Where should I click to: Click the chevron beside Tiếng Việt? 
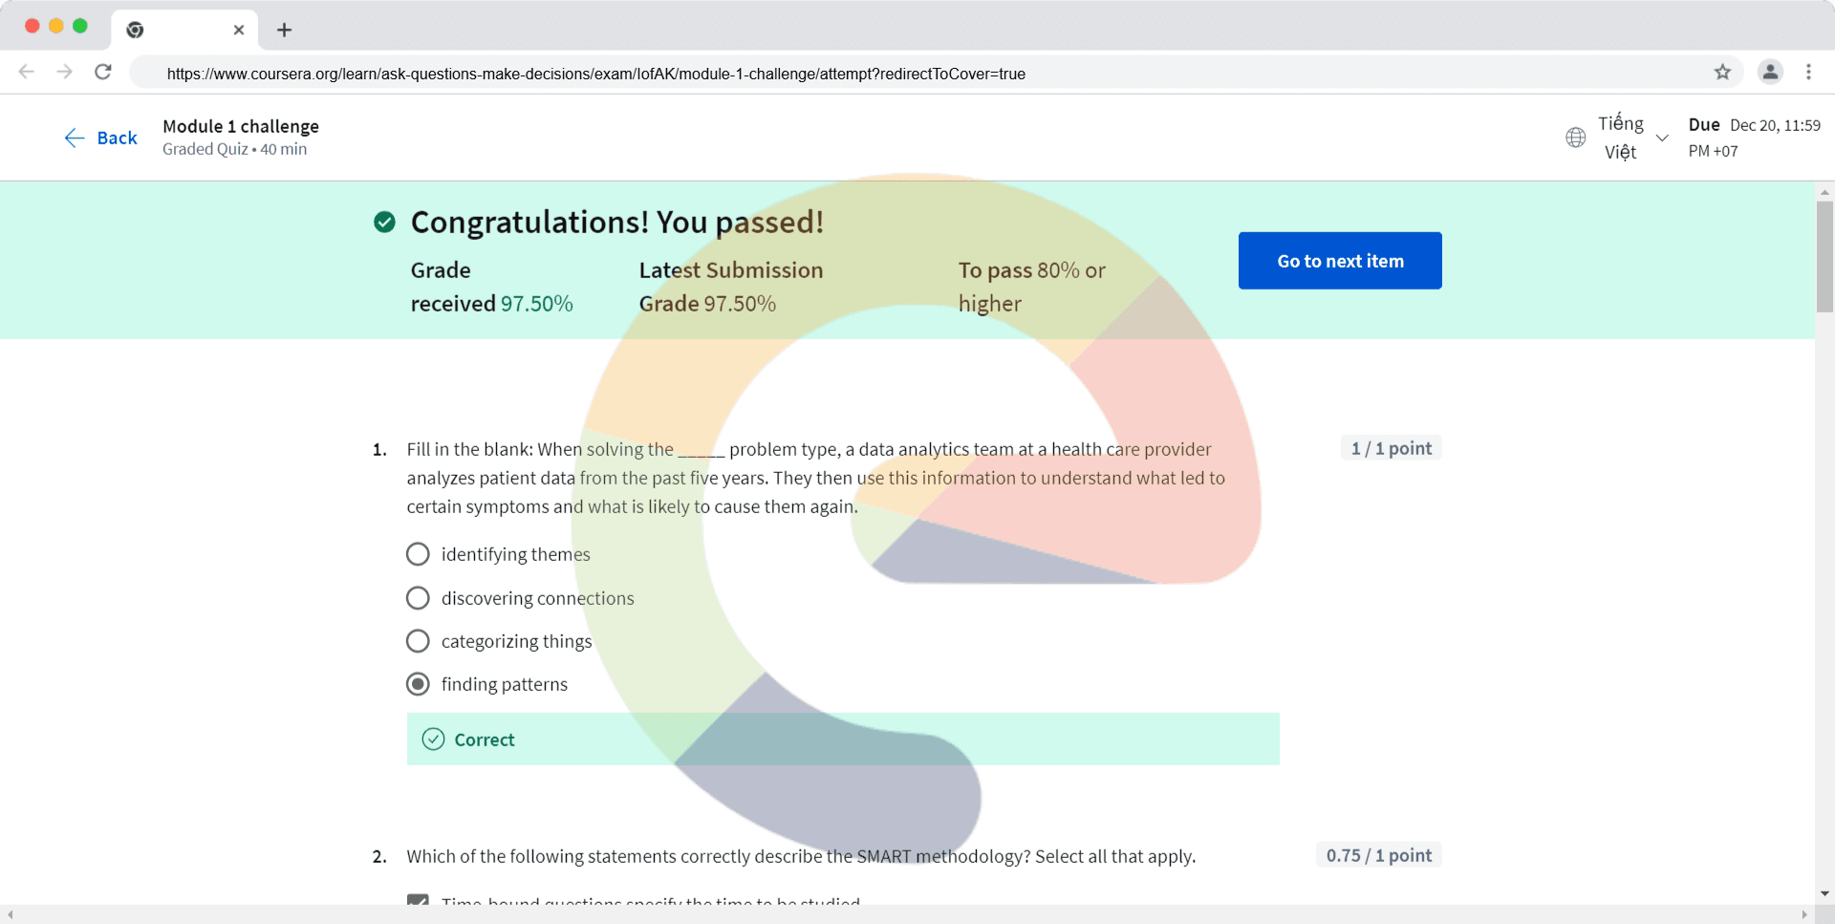tap(1662, 138)
